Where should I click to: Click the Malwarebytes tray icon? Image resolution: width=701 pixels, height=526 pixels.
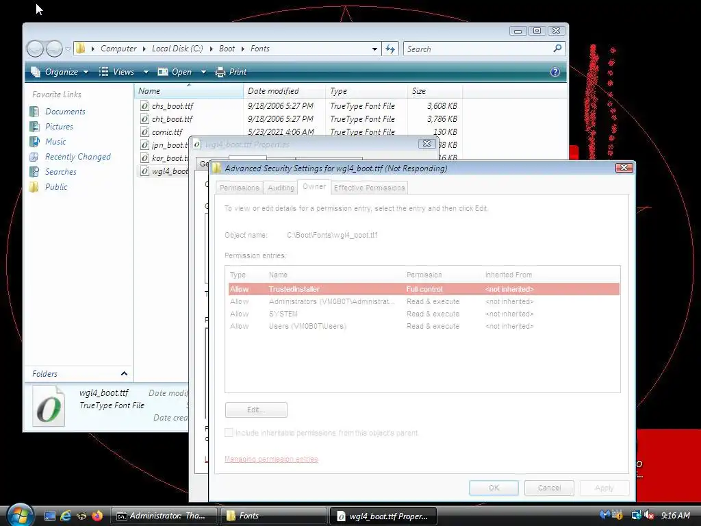(605, 515)
